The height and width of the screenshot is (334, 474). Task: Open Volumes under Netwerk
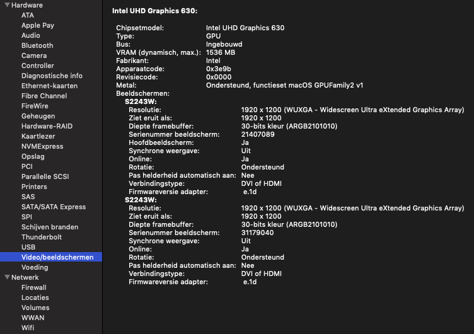point(35,308)
